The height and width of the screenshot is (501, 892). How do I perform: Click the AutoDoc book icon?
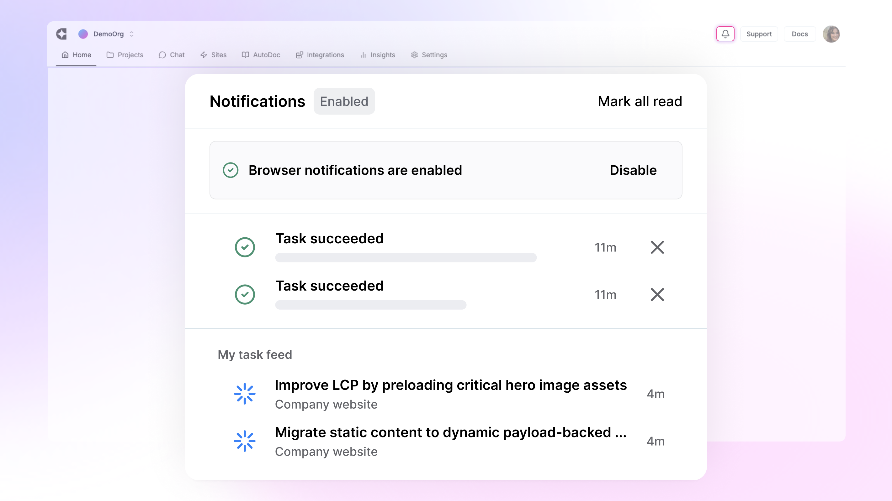[245, 54]
